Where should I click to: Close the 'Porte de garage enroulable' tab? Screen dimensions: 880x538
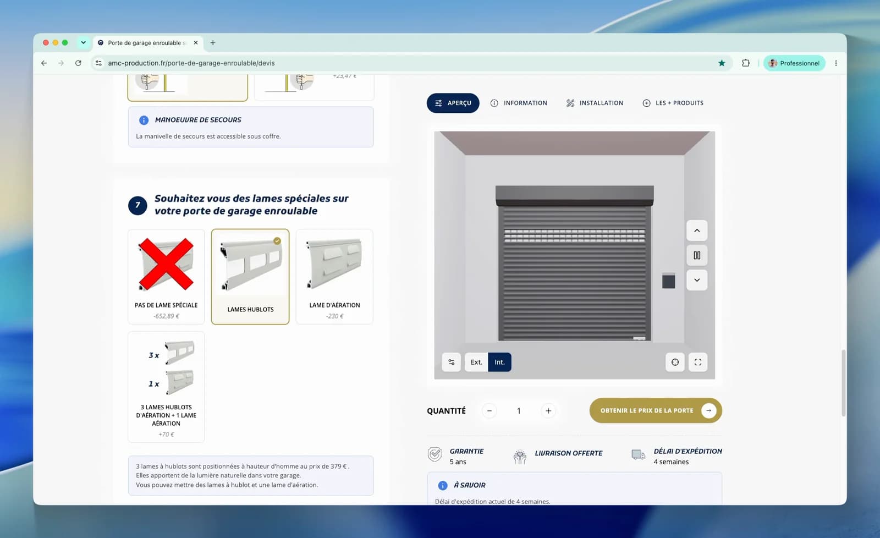point(196,42)
